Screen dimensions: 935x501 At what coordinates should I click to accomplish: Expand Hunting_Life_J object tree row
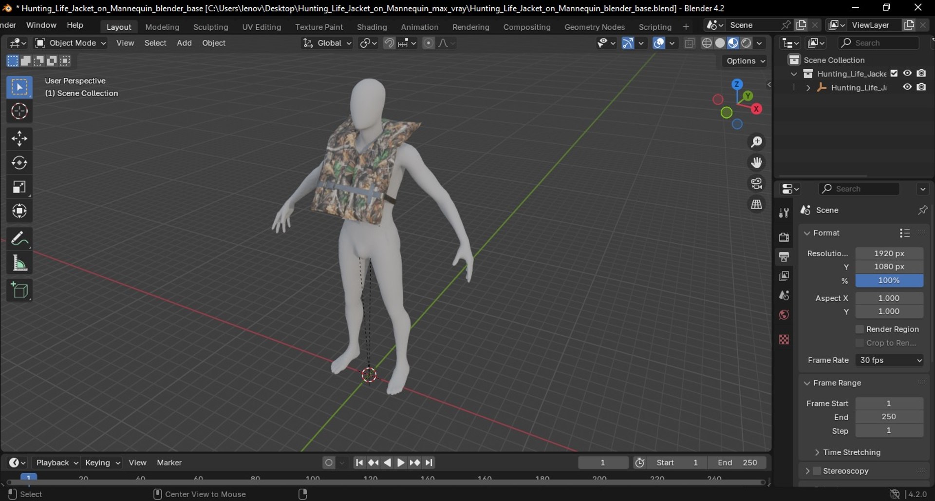click(808, 88)
